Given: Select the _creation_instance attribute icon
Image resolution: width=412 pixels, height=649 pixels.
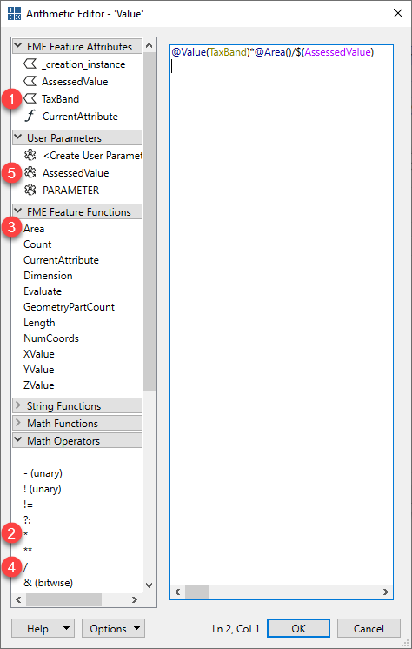Looking at the screenshot, I should click(x=30, y=64).
